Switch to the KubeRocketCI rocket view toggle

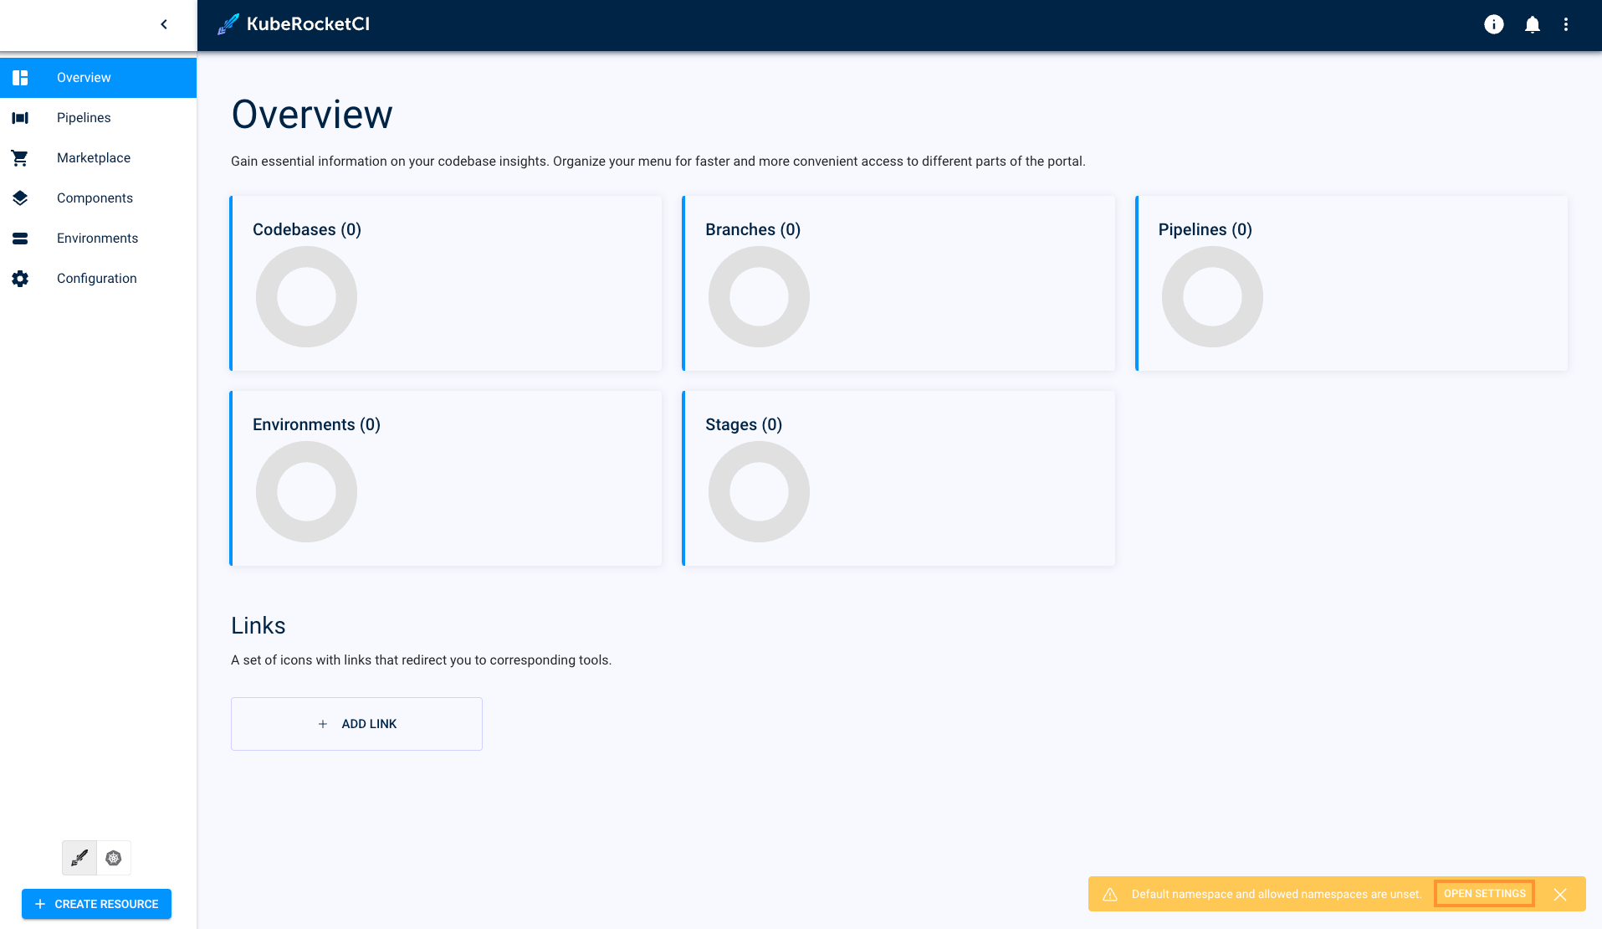[x=79, y=858]
